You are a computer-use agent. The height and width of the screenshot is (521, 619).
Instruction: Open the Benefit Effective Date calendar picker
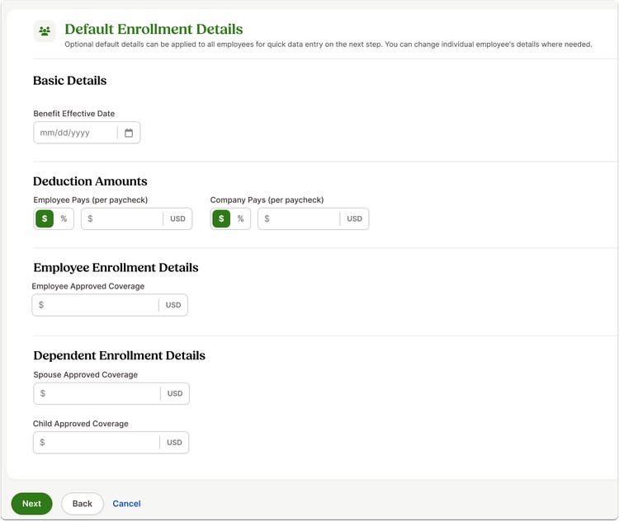coord(129,133)
